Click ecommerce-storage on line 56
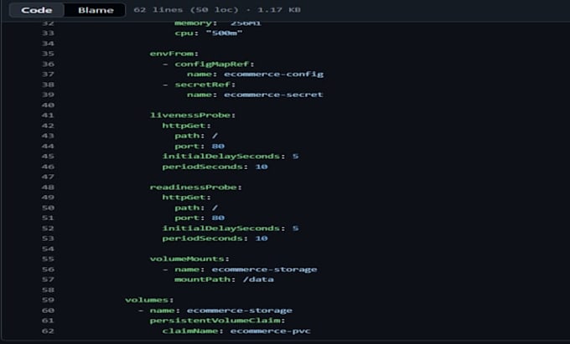The width and height of the screenshot is (570, 344). [x=264, y=270]
